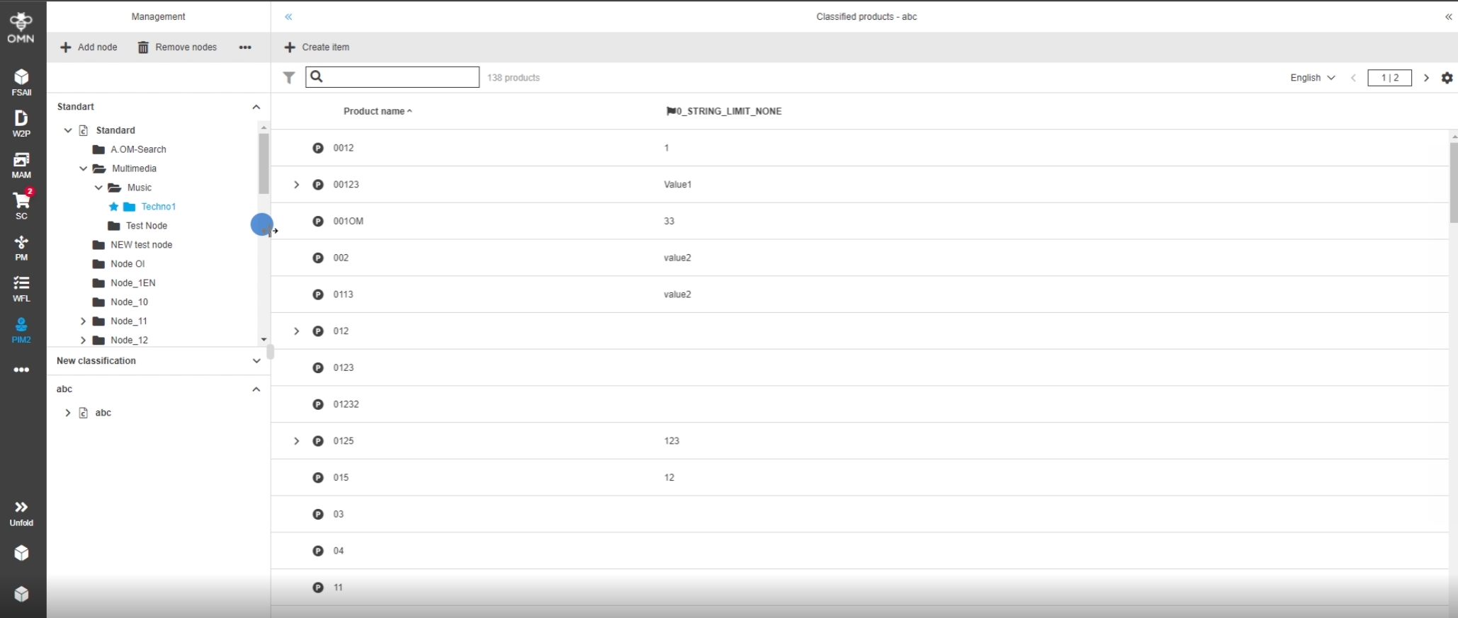Collapse the Multimedia folder

click(84, 168)
